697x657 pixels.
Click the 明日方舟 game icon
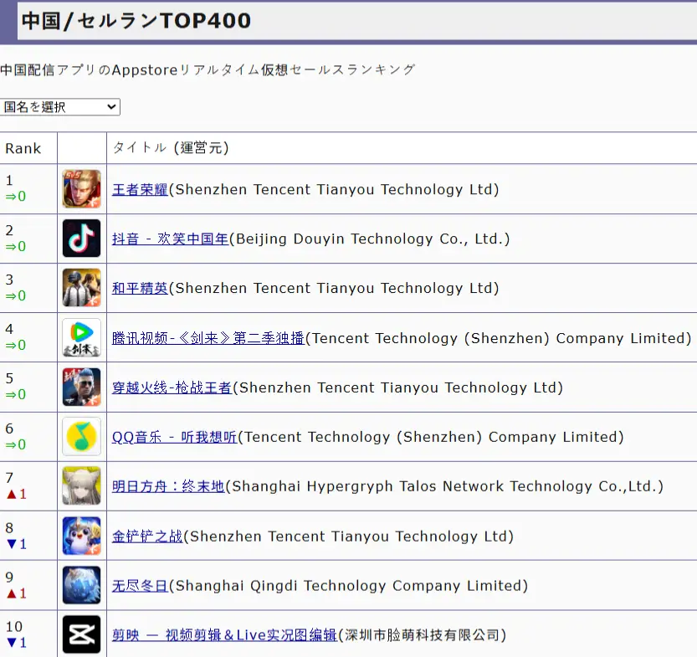point(81,485)
